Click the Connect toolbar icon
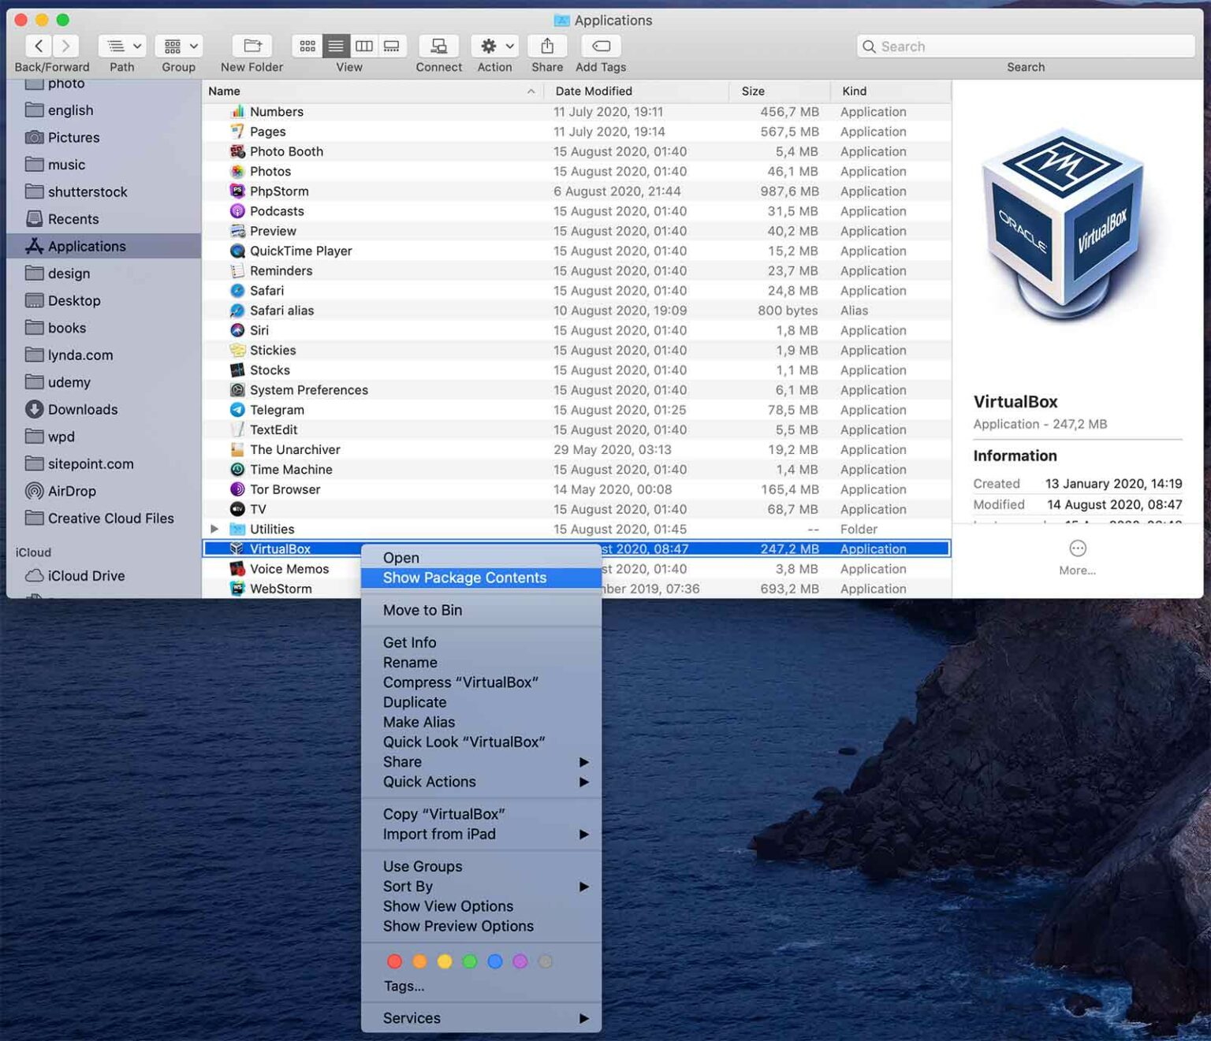The image size is (1211, 1041). pos(438,46)
